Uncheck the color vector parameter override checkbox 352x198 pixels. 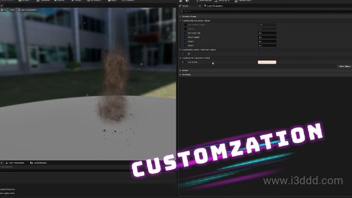pos(186,62)
